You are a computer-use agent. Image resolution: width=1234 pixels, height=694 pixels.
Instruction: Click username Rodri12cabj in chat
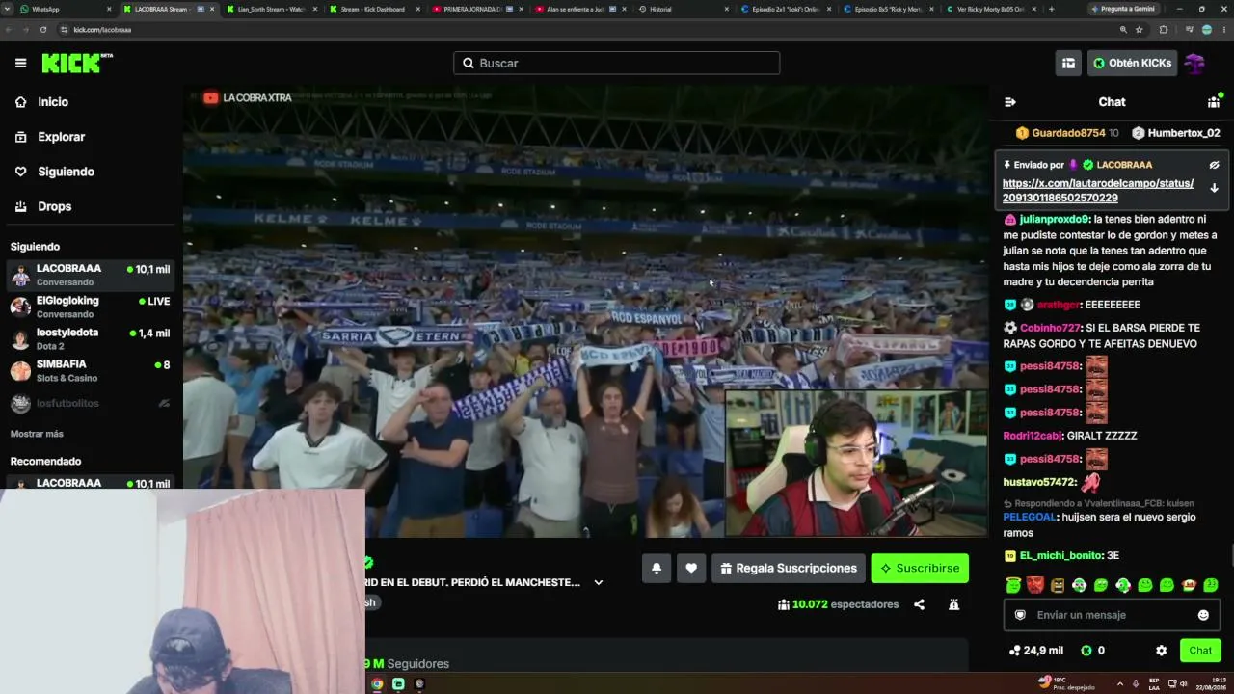[x=1033, y=436]
